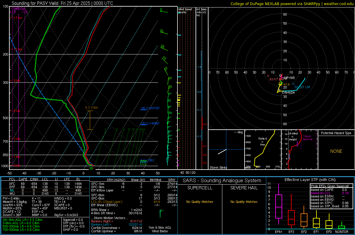Image resolution: width=355 pixels, height=235 pixels.
Task: Click the 'Eff Shear (EBWD)' row label
Action: pos(104,205)
